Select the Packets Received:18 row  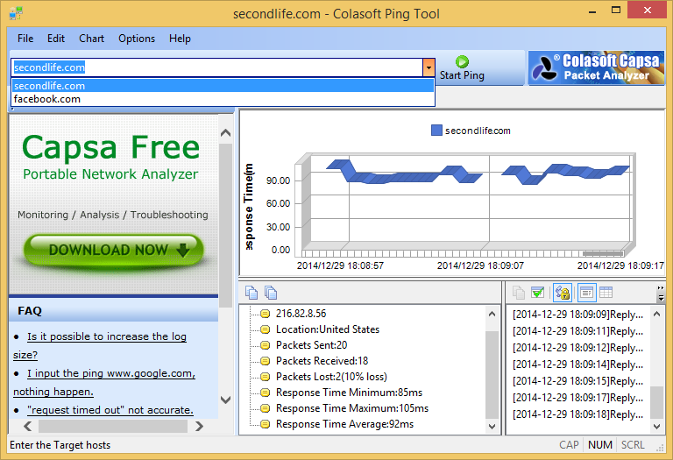[x=322, y=361]
